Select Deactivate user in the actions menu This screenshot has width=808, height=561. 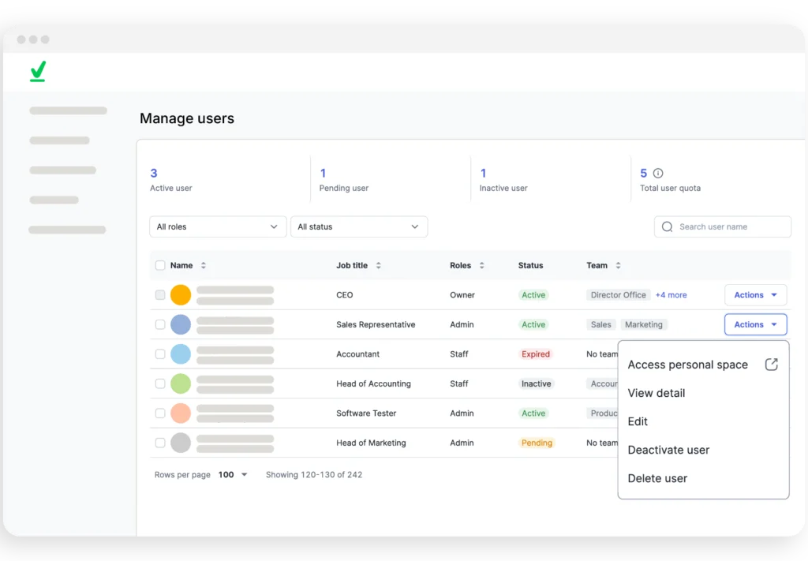pos(668,450)
